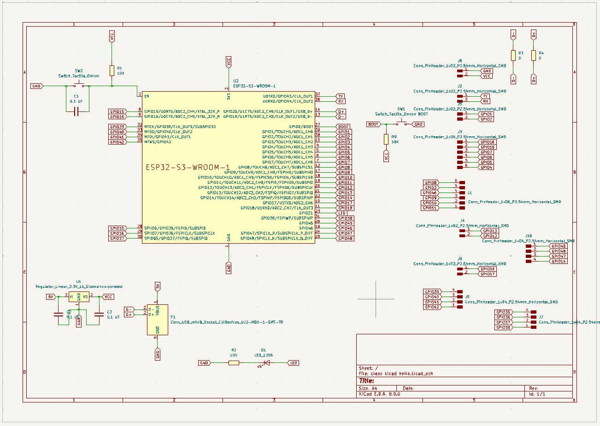Click the GPIO45 label on connector J10
600x426 pixels.
[x=559, y=246]
